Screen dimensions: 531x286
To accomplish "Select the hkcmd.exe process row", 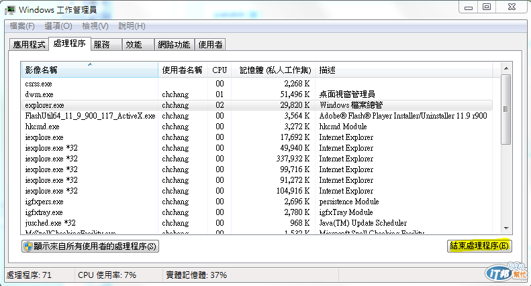I will (x=257, y=127).
